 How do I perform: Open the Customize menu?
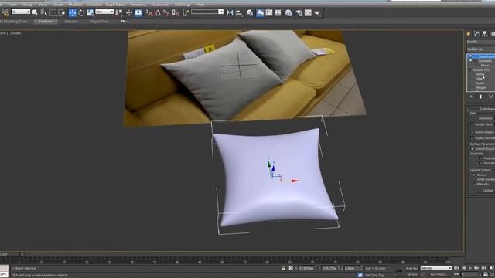click(160, 5)
